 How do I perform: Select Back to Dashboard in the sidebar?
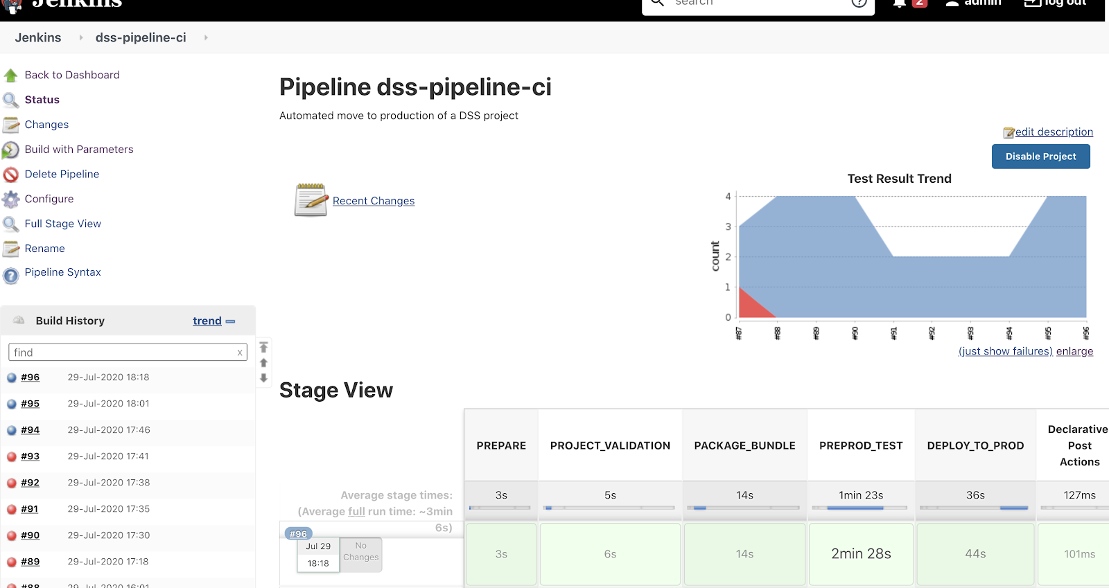point(71,75)
